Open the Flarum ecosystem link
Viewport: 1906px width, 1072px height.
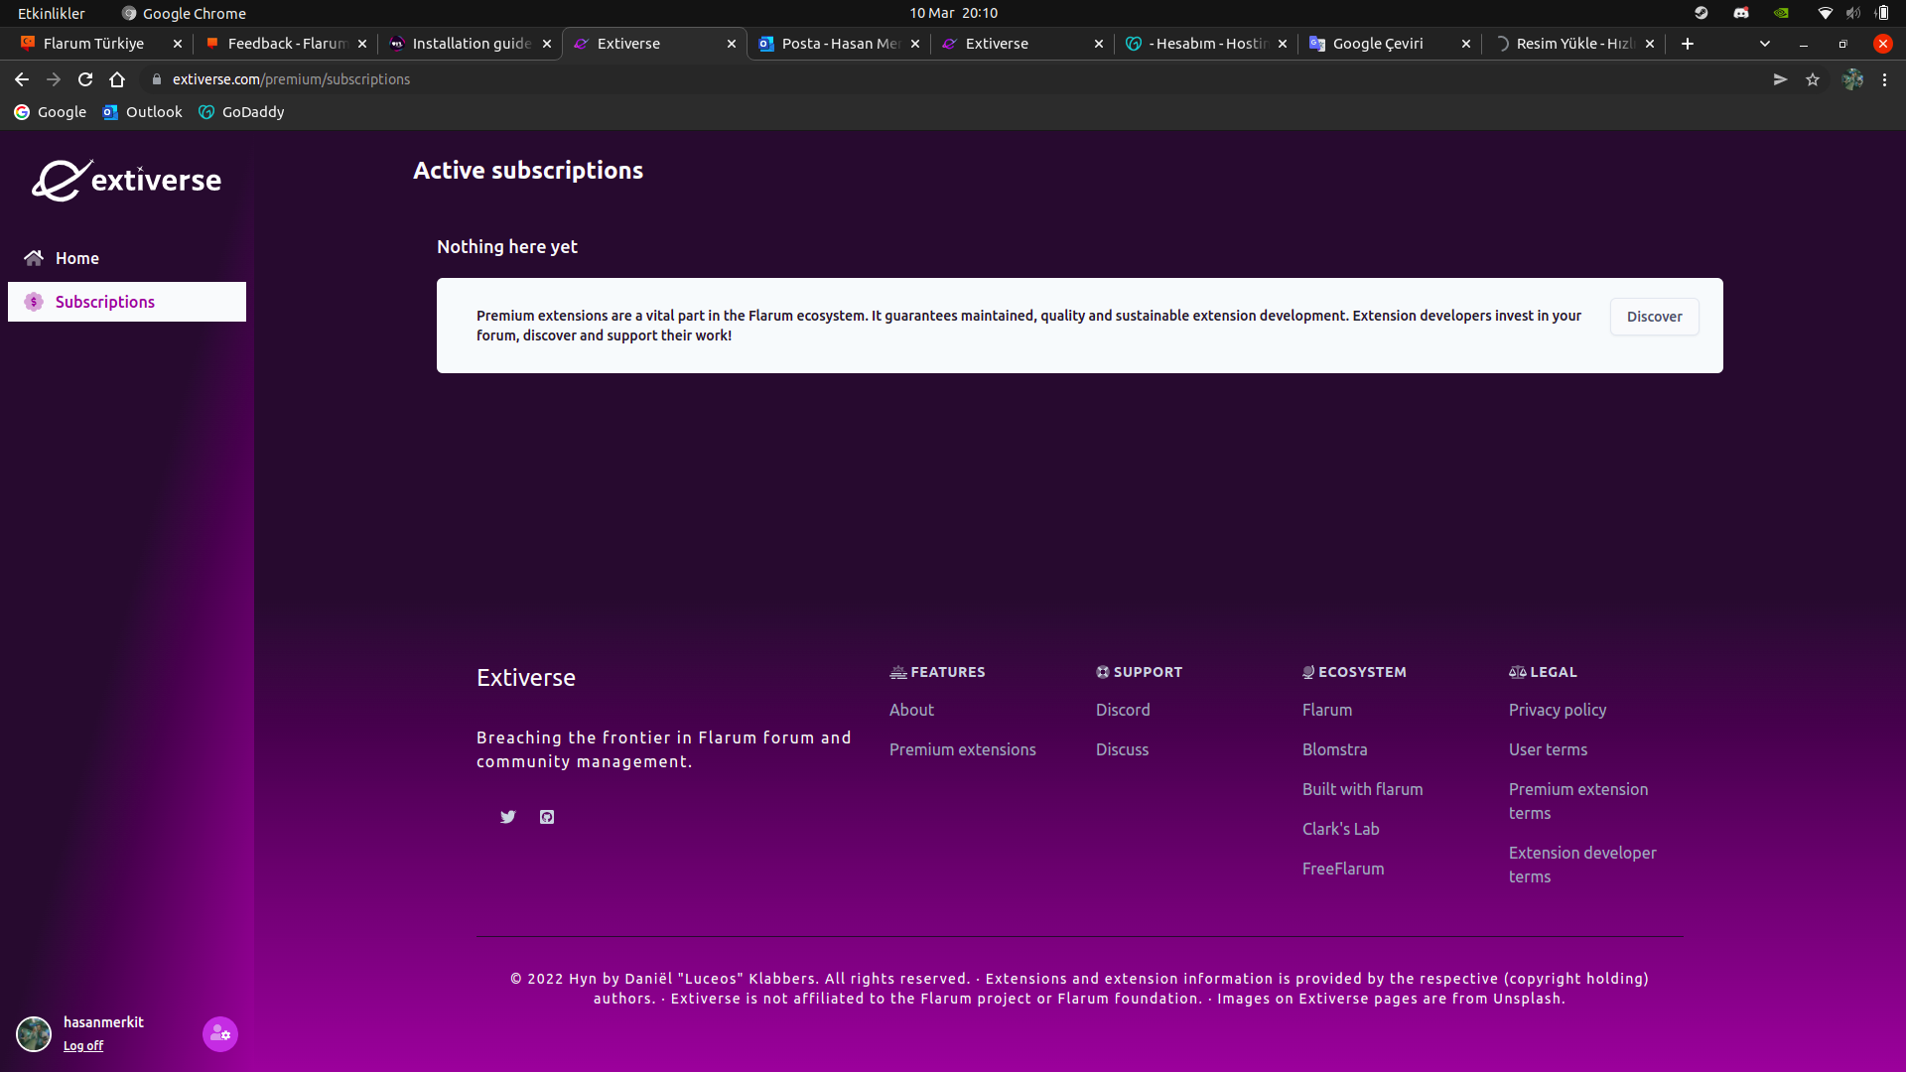coord(1327,710)
